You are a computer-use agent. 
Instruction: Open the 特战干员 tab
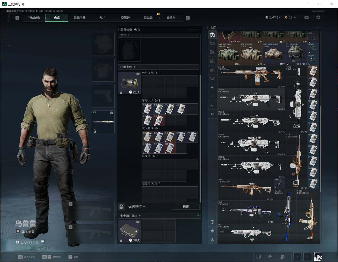80,18
